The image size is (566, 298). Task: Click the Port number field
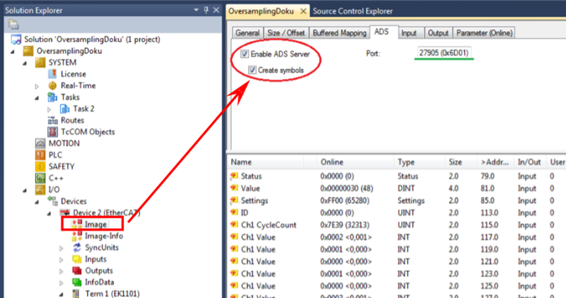point(444,53)
